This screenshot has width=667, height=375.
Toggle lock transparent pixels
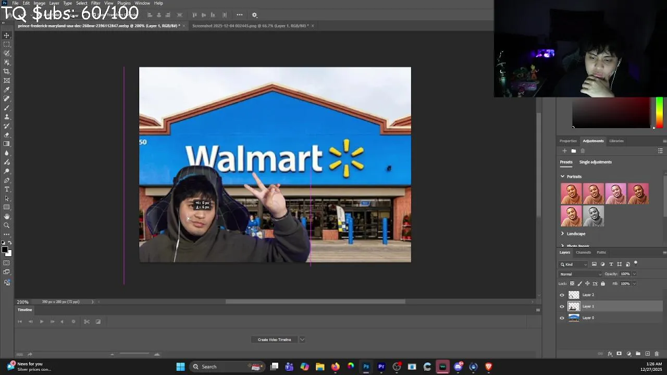click(572, 284)
